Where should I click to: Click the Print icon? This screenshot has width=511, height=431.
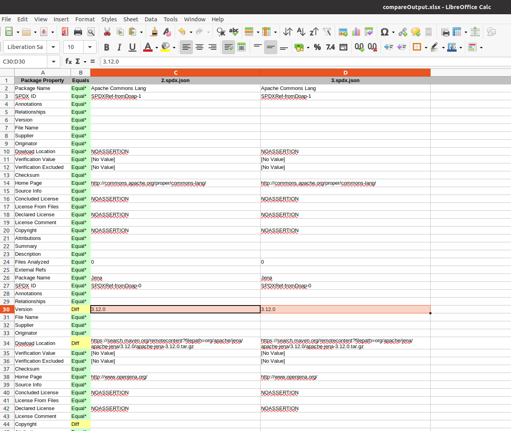[78, 32]
